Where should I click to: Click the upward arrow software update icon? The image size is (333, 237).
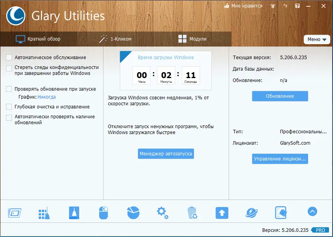222,213
